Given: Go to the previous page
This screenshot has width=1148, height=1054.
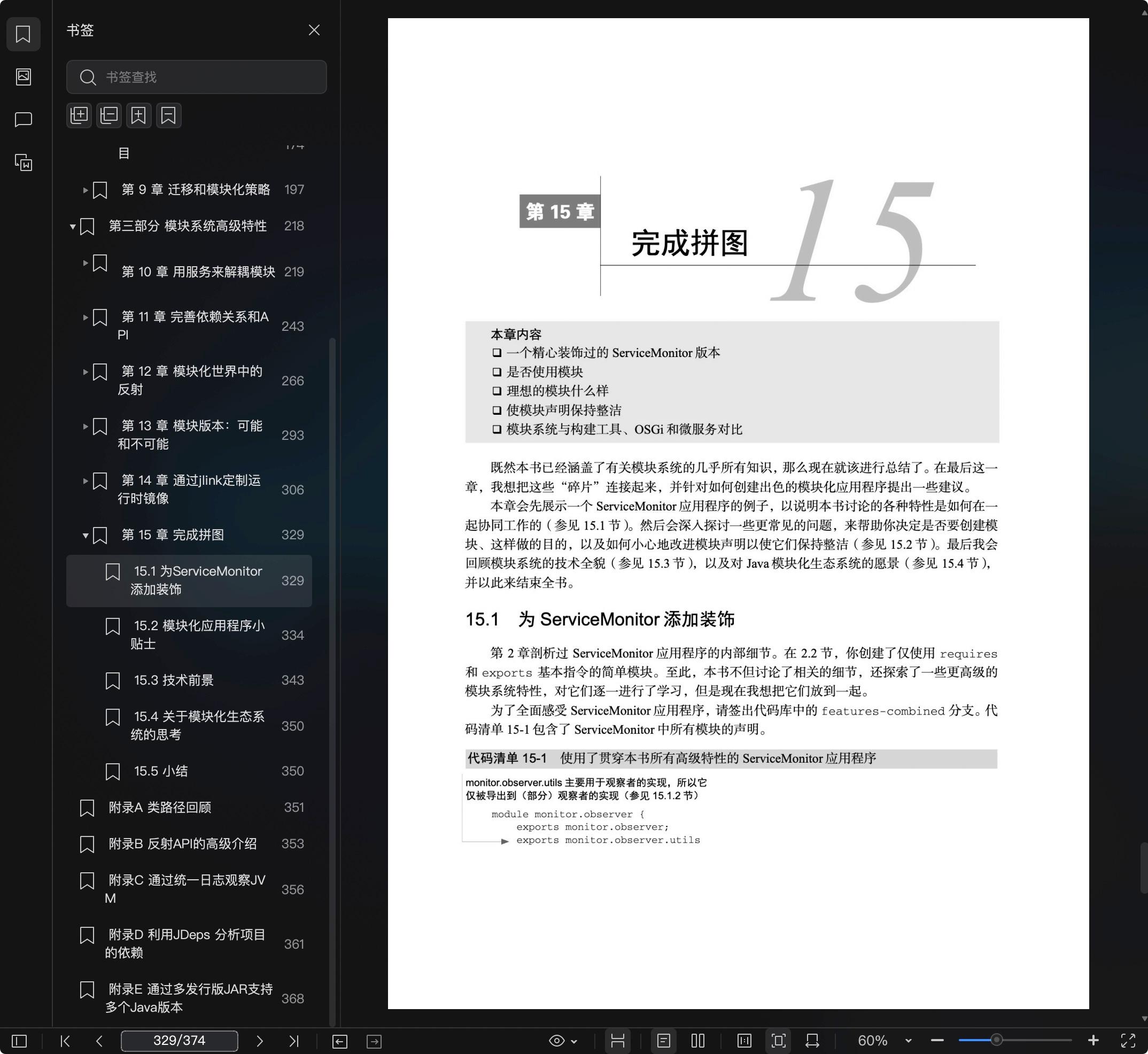Looking at the screenshot, I should pyautogui.click(x=99, y=1042).
